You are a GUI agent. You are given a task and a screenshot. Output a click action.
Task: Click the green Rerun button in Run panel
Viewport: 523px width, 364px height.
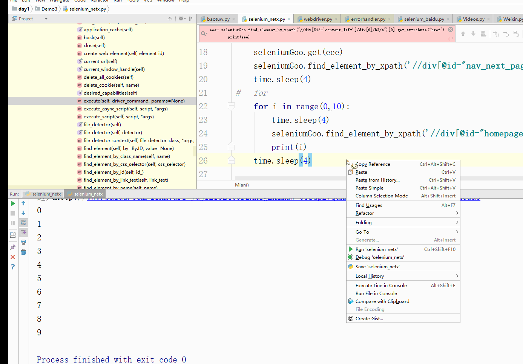pyautogui.click(x=13, y=203)
